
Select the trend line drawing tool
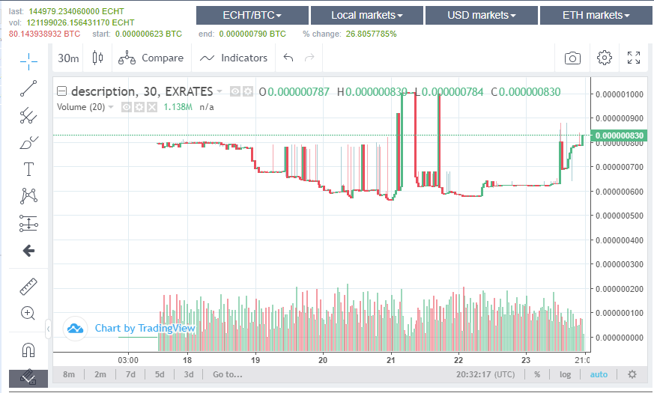point(28,88)
